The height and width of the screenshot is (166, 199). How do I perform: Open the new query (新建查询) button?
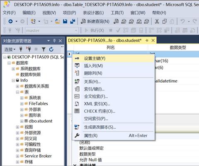[x=95, y=21]
